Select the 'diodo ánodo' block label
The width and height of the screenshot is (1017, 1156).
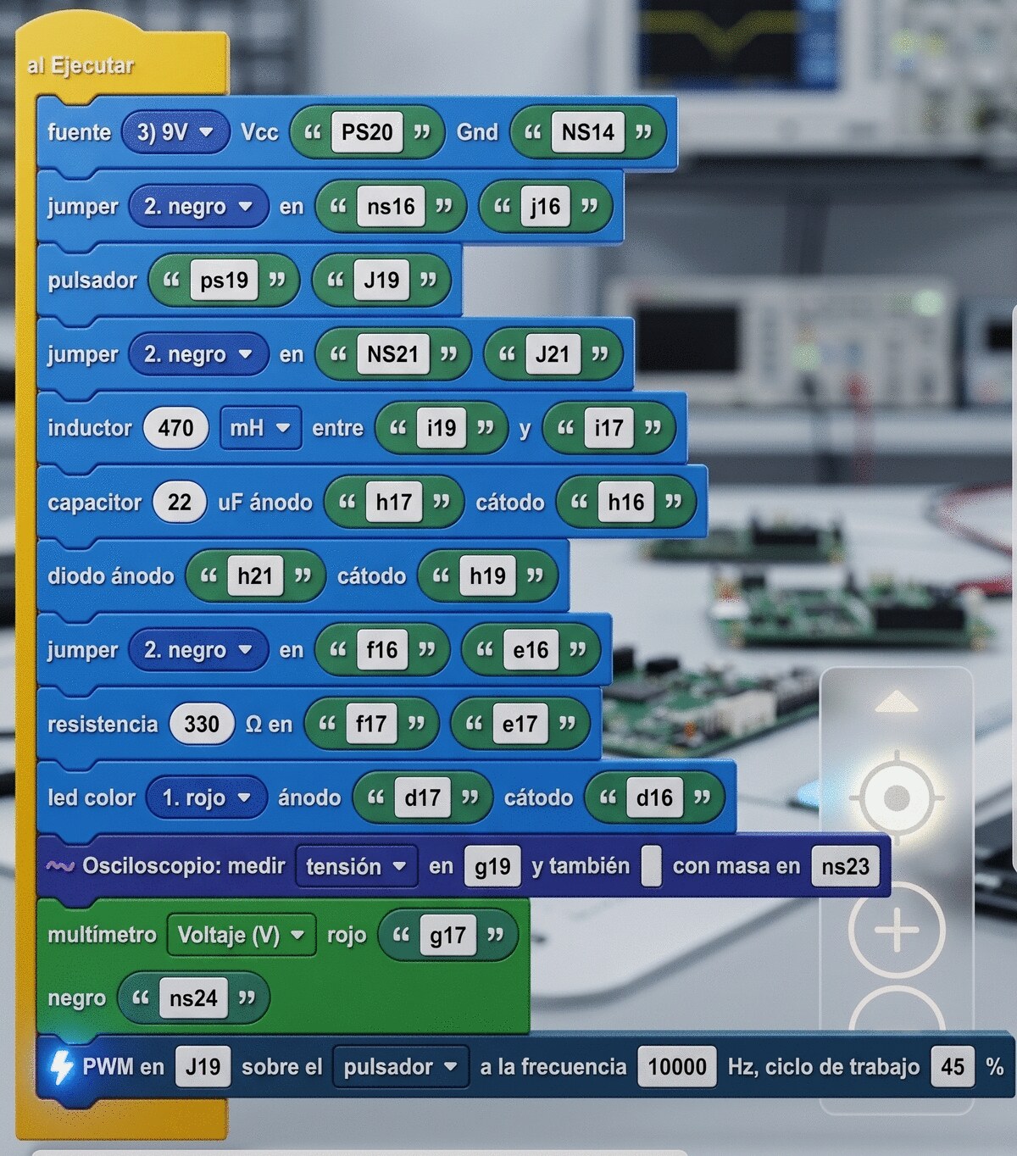pos(110,576)
